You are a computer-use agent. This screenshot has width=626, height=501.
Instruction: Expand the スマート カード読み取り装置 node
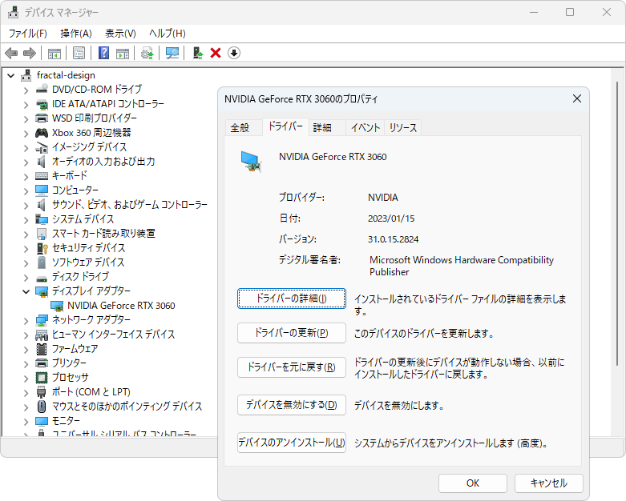tap(26, 234)
